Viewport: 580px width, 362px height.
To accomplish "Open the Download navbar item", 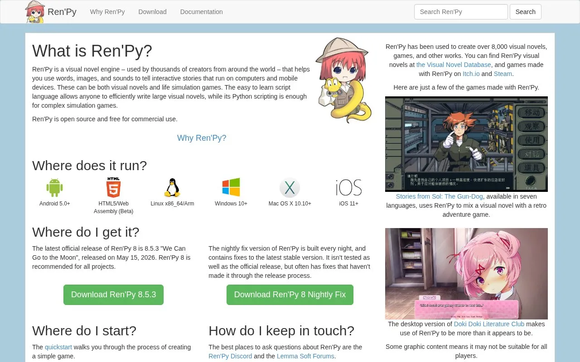I will [152, 12].
